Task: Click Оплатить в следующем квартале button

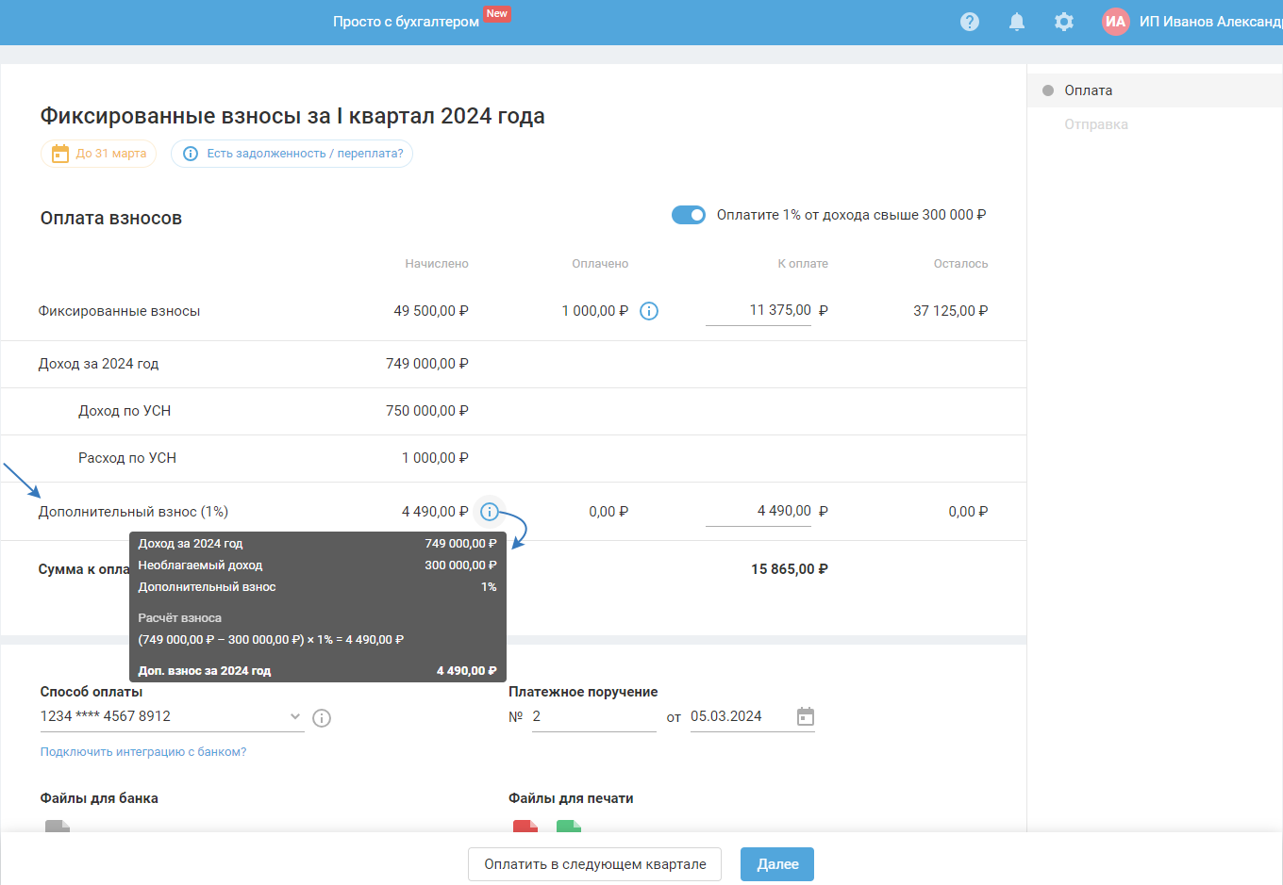Action: point(595,864)
